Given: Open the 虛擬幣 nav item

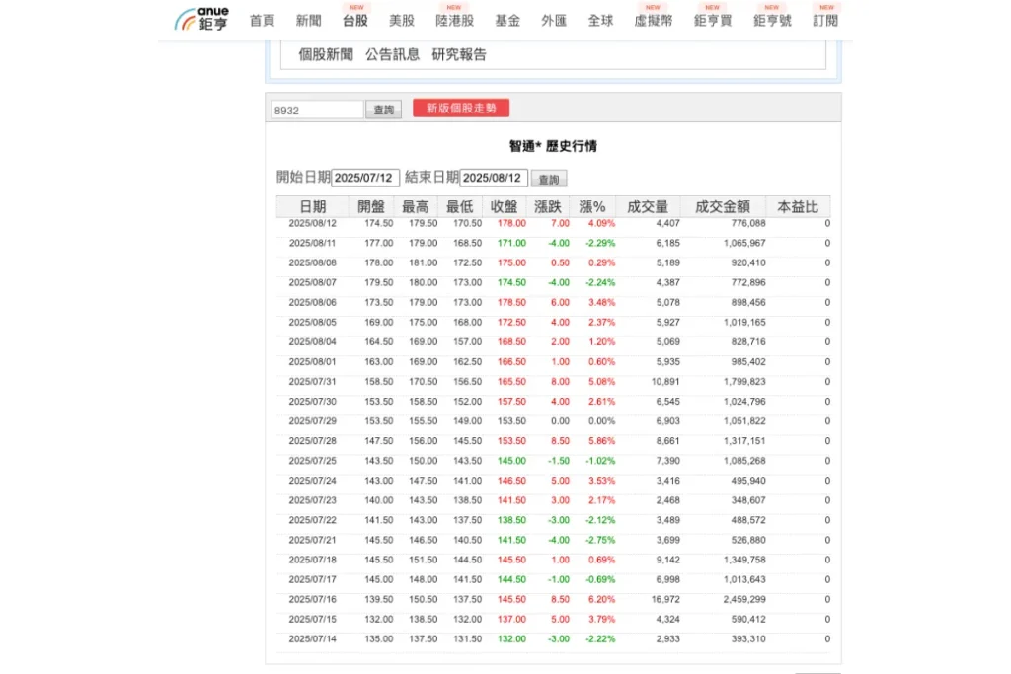Looking at the screenshot, I should click(654, 21).
